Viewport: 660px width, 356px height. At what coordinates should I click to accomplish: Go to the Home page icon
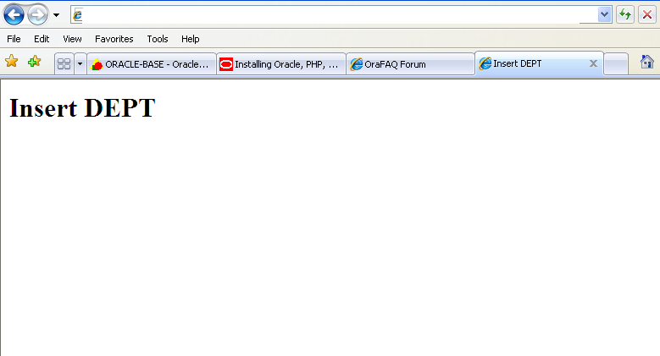coord(646,62)
